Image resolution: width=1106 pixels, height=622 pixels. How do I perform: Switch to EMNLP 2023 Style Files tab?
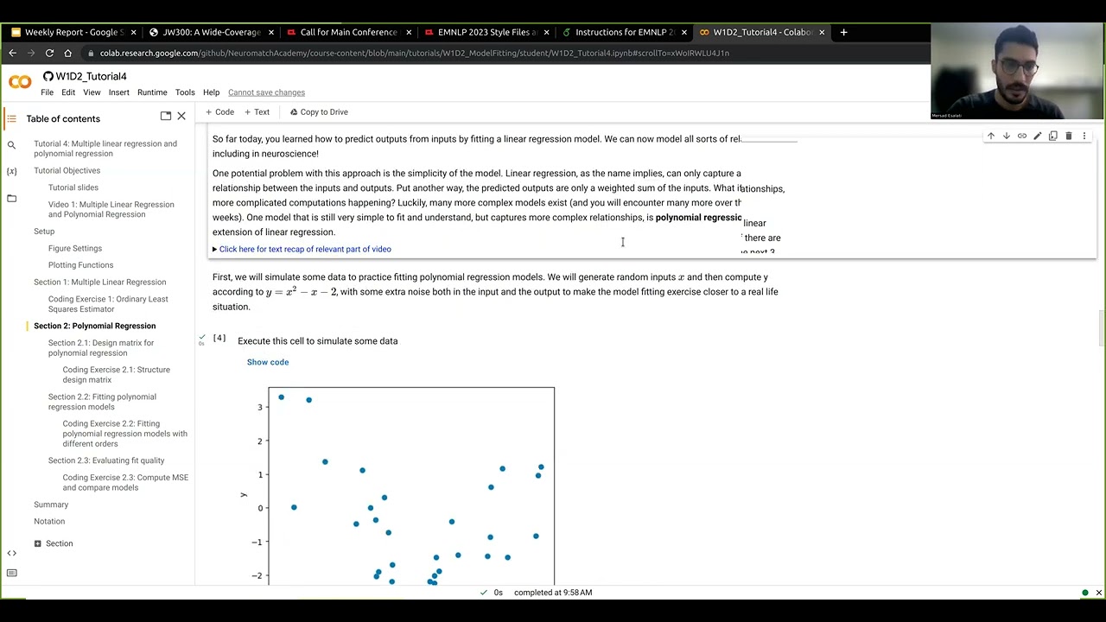(x=486, y=32)
